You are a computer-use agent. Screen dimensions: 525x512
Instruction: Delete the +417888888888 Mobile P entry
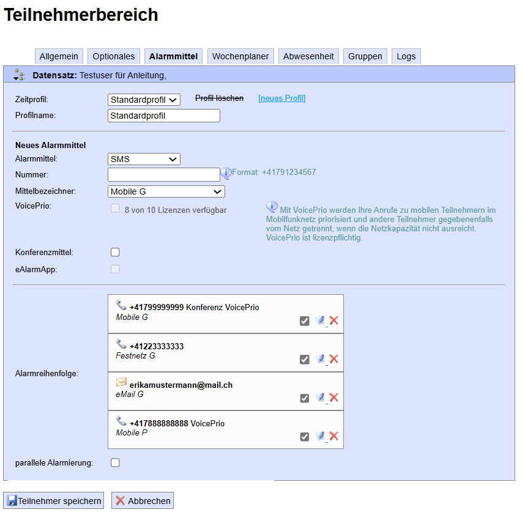tap(334, 436)
